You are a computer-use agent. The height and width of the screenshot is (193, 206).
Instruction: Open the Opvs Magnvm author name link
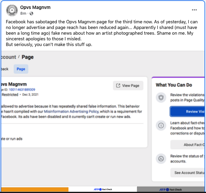click(x=35, y=7)
